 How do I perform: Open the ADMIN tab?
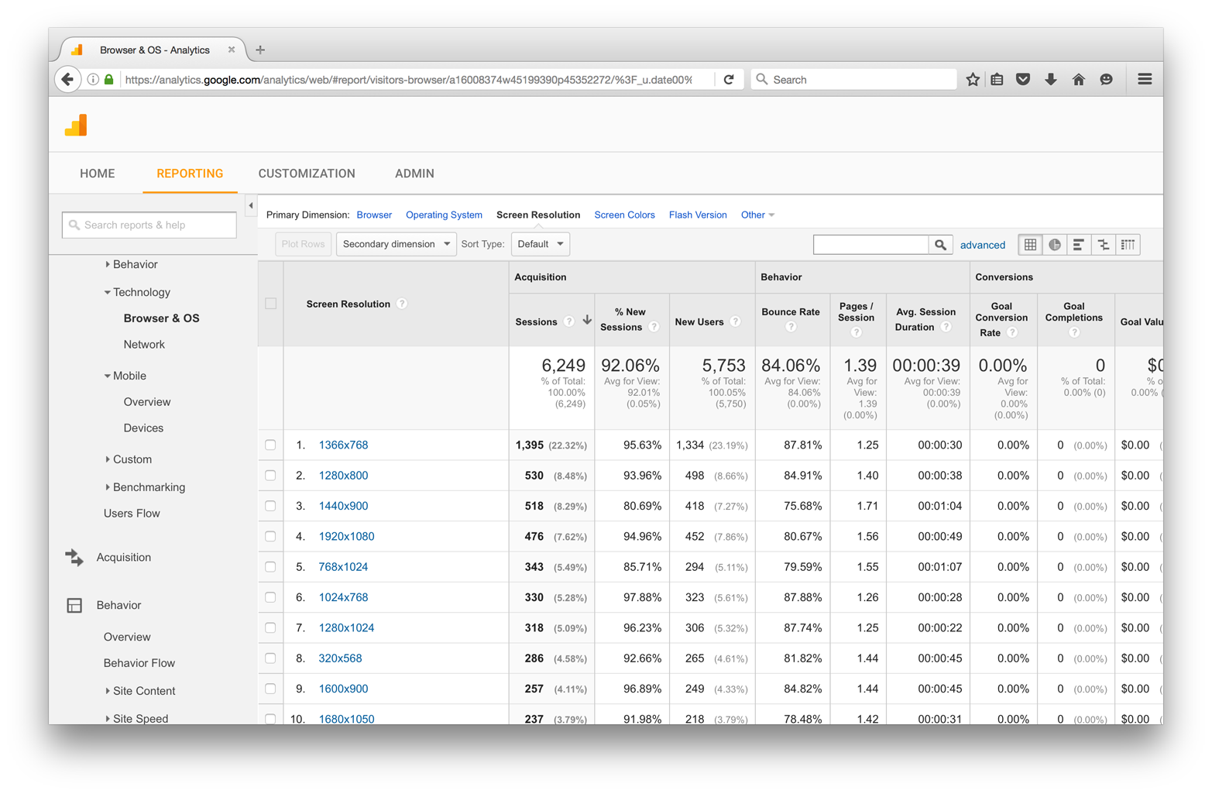[414, 174]
